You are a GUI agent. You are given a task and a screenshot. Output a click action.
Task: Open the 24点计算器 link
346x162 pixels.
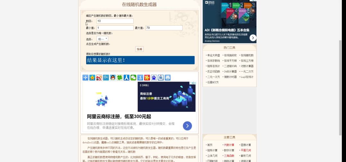(230, 72)
